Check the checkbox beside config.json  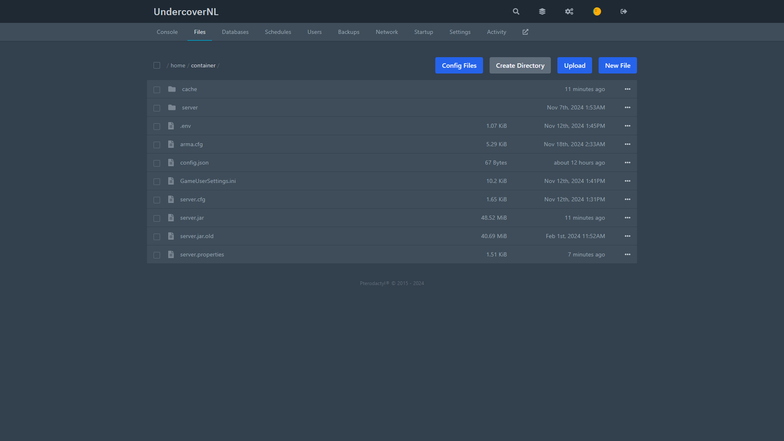(157, 163)
